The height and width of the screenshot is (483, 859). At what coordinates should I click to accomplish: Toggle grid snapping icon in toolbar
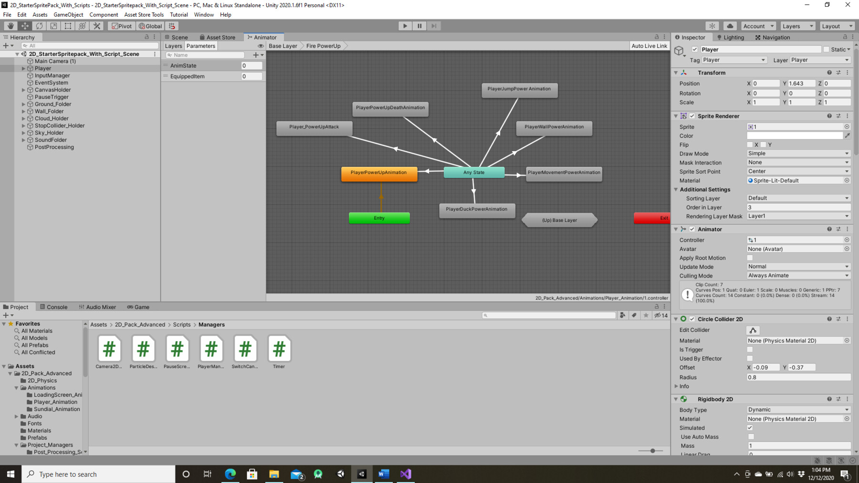click(x=172, y=26)
